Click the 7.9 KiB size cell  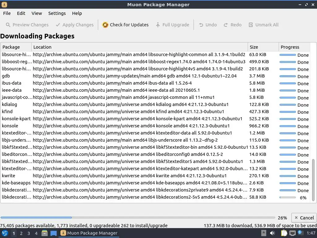[x=256, y=190]
